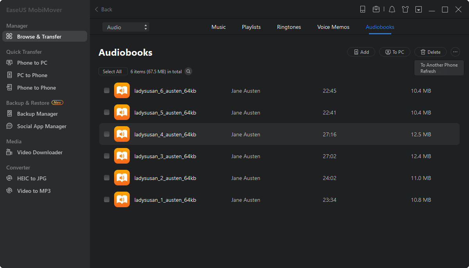Image resolution: width=469 pixels, height=268 pixels.
Task: Click the 24:02 duration value
Action: coord(329,178)
